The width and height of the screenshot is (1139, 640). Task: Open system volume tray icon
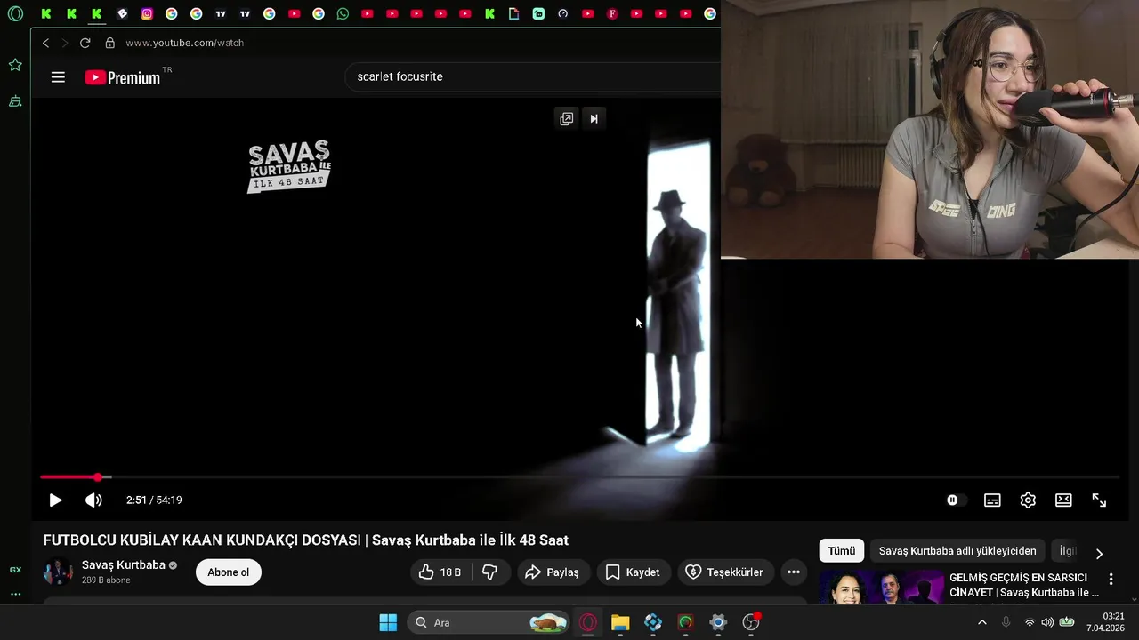click(1046, 622)
